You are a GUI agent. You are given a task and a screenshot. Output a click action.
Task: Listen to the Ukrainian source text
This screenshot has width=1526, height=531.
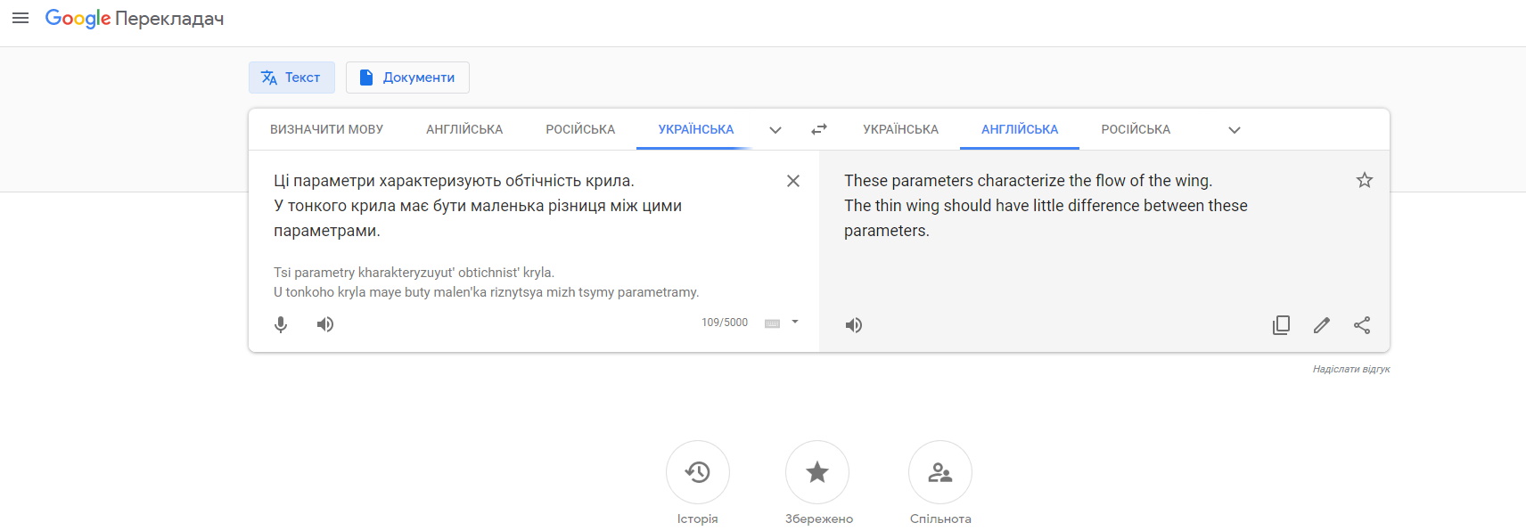click(x=325, y=324)
